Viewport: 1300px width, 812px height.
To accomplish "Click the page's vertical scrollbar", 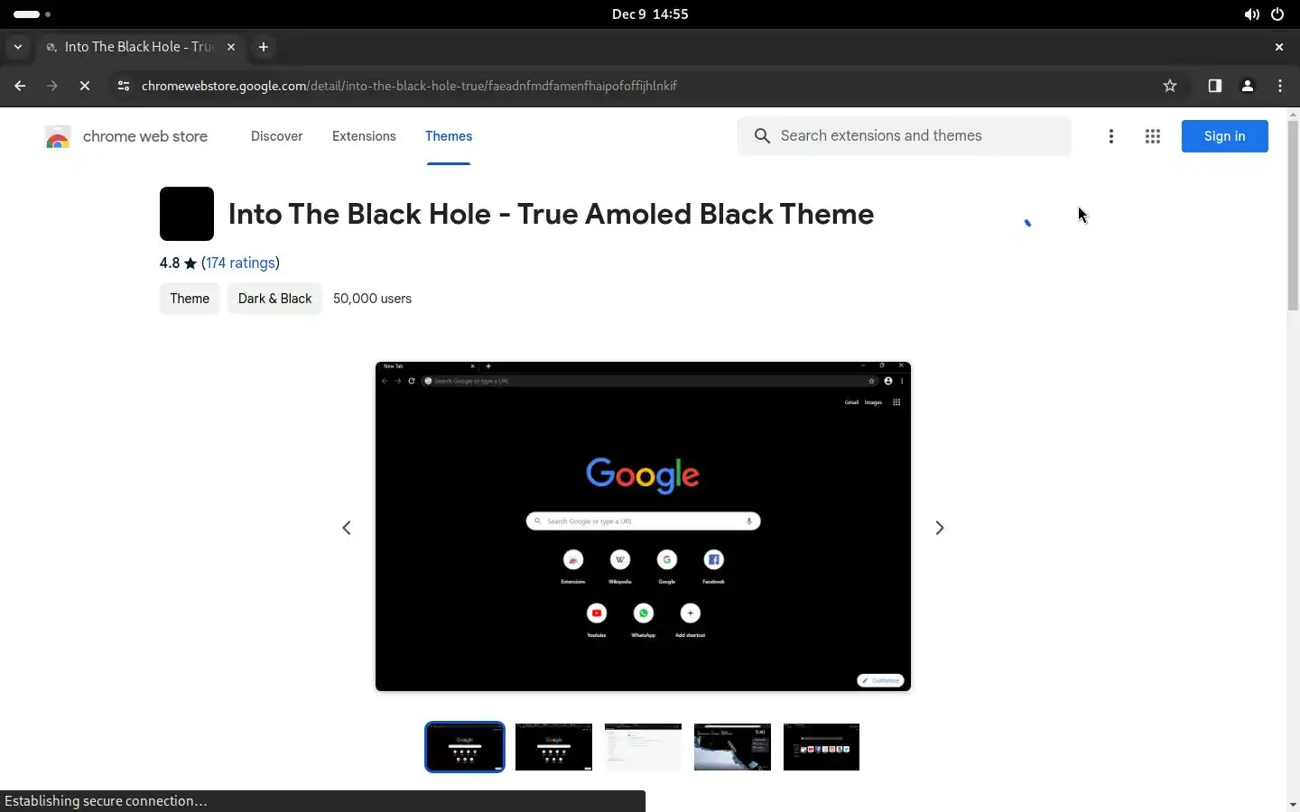I will point(1293,216).
